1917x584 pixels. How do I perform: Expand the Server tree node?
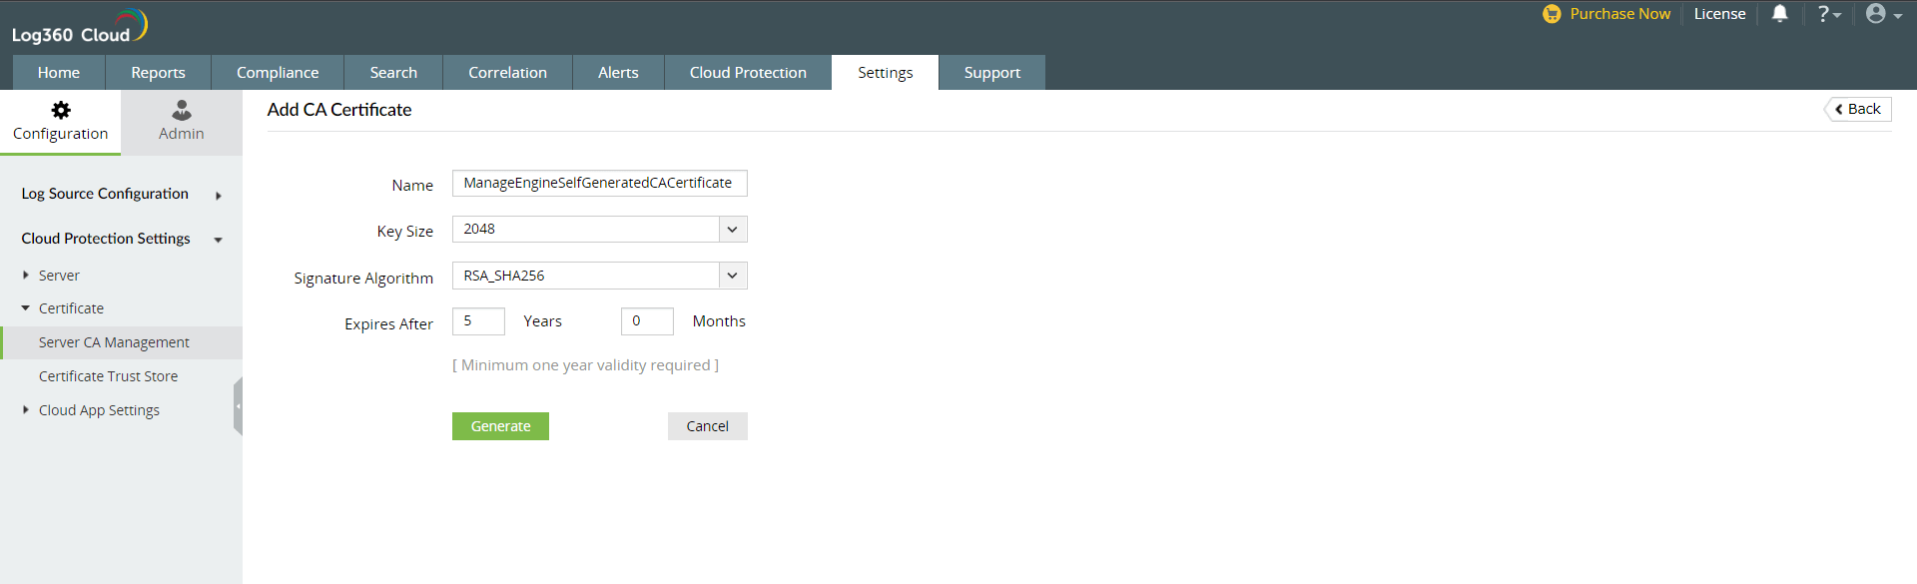(26, 276)
